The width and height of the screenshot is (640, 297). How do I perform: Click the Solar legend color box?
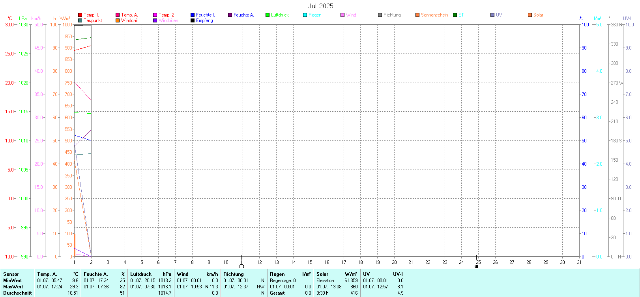tap(530, 15)
